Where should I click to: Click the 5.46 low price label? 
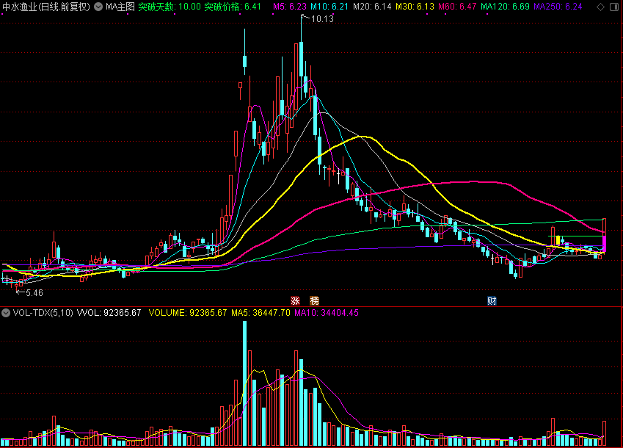click(34, 293)
